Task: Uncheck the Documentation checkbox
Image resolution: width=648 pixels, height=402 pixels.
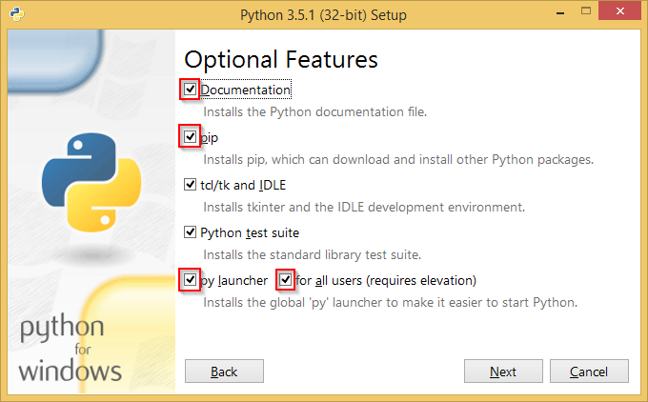Action: click(190, 90)
